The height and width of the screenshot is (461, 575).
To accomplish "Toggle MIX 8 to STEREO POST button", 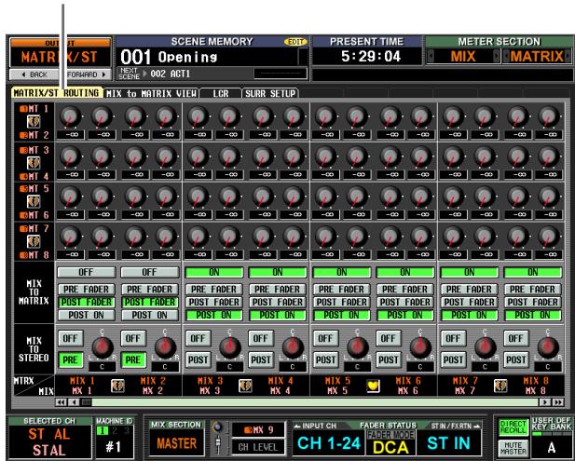I will point(516,359).
